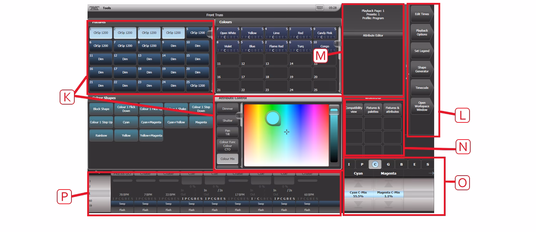Open Playback Options
The width and height of the screenshot is (536, 232).
(422, 32)
